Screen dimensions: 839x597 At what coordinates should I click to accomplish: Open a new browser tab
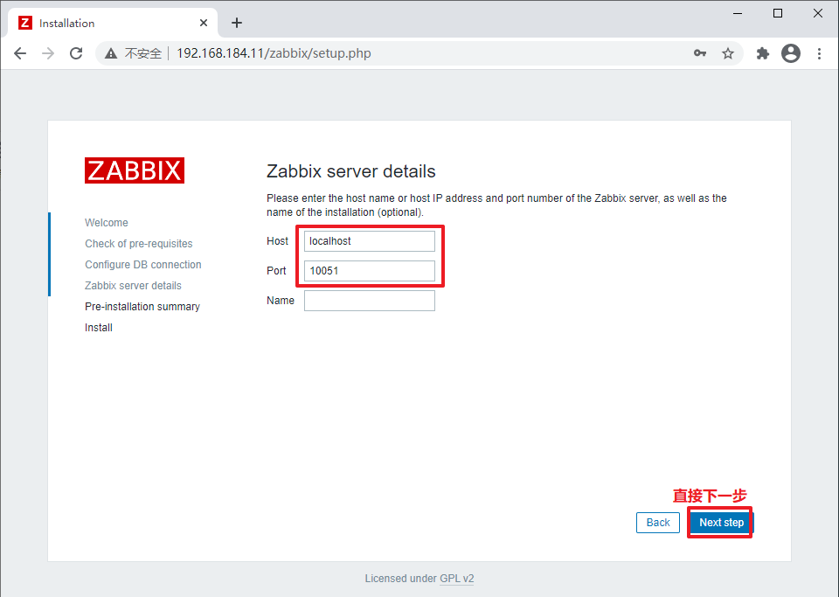[237, 23]
